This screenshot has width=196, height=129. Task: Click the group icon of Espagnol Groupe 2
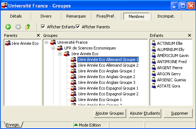[73, 94]
